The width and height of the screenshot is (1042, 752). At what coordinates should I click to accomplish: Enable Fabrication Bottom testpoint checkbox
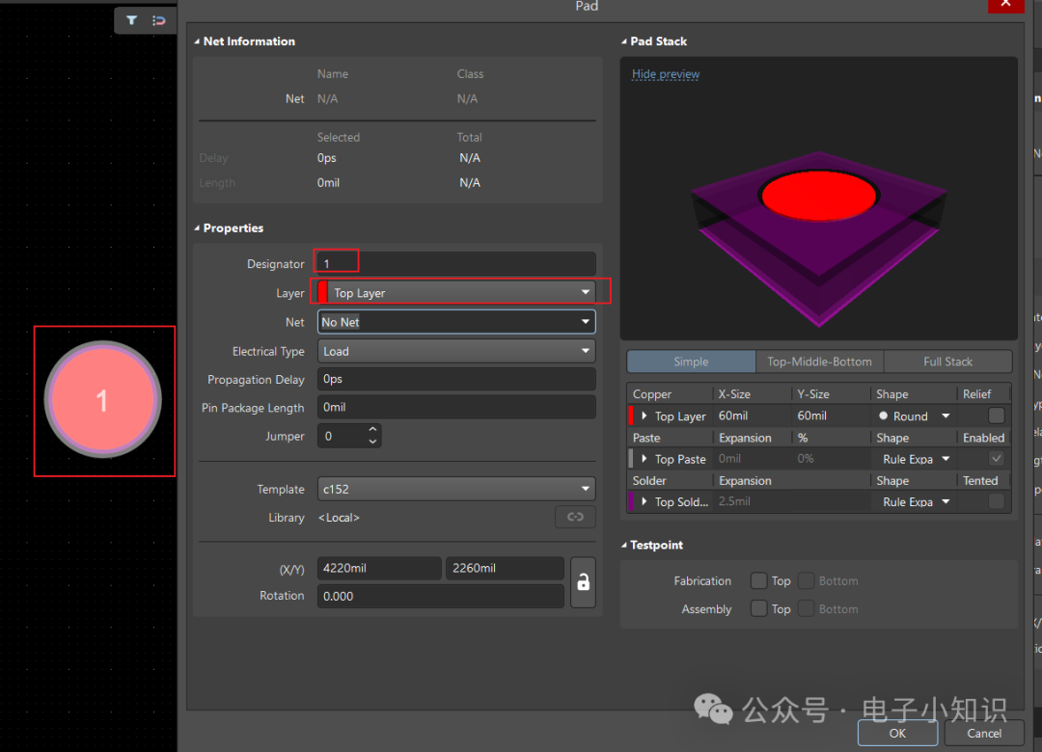(x=806, y=580)
